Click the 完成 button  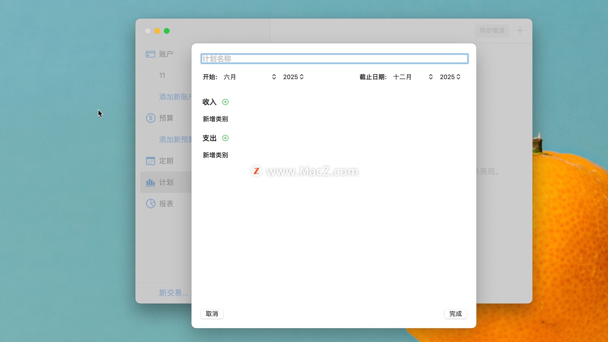[x=455, y=314]
